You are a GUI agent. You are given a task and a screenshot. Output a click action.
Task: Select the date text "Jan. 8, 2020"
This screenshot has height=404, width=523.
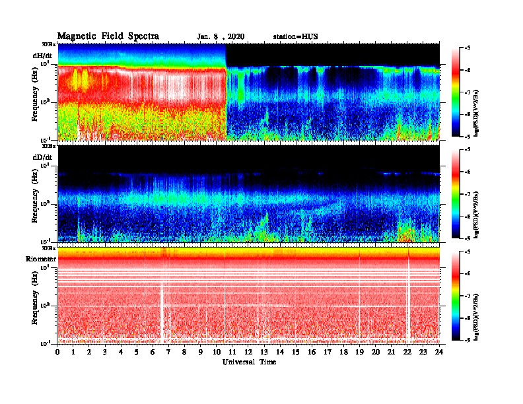(x=221, y=37)
